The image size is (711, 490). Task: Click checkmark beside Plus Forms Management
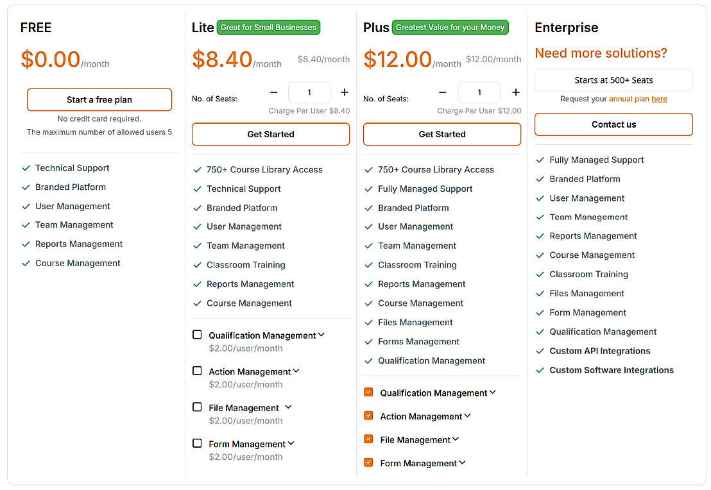pyautogui.click(x=368, y=342)
